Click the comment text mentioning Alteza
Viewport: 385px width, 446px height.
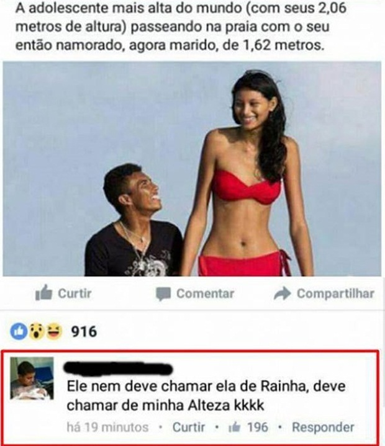[x=206, y=396]
